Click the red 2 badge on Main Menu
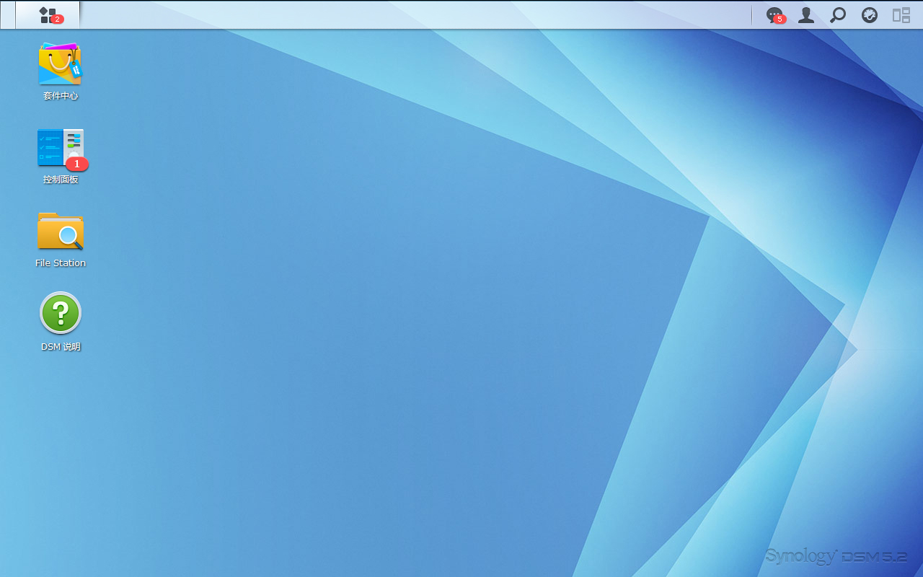Screen dimensions: 923x577 pyautogui.click(x=57, y=19)
